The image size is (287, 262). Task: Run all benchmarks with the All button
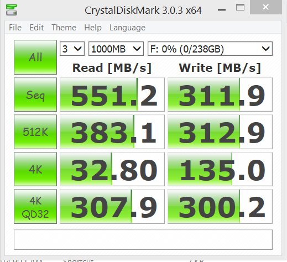click(35, 57)
